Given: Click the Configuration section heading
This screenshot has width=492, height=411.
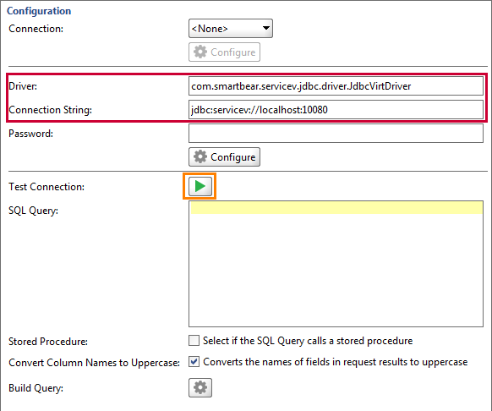Looking at the screenshot, I should pos(39,11).
